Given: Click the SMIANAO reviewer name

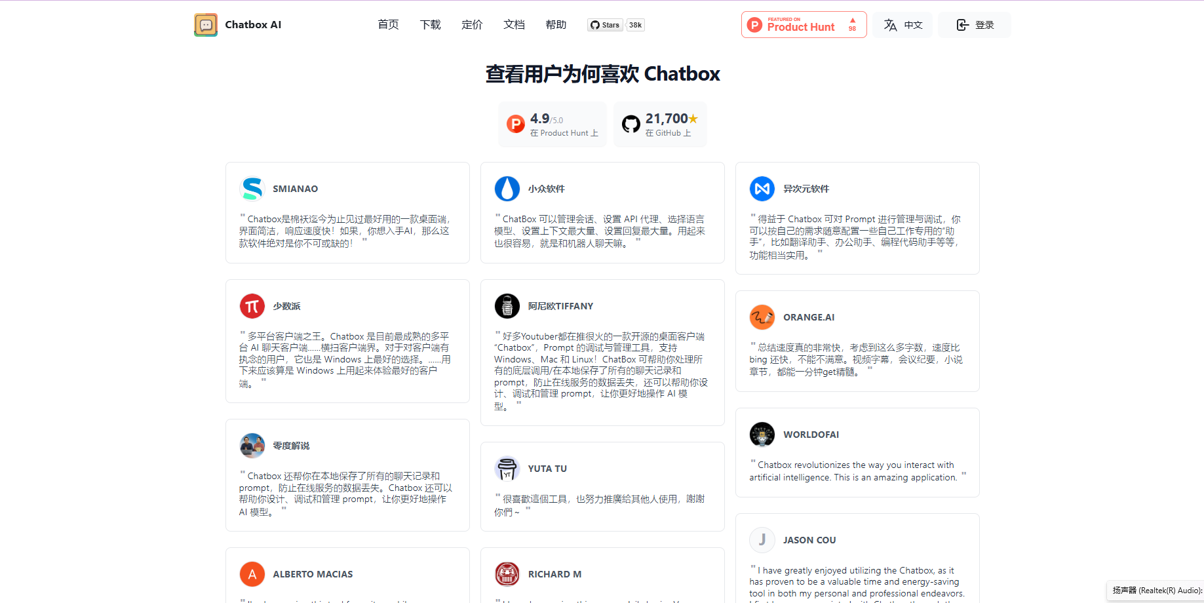Looking at the screenshot, I should pos(296,189).
